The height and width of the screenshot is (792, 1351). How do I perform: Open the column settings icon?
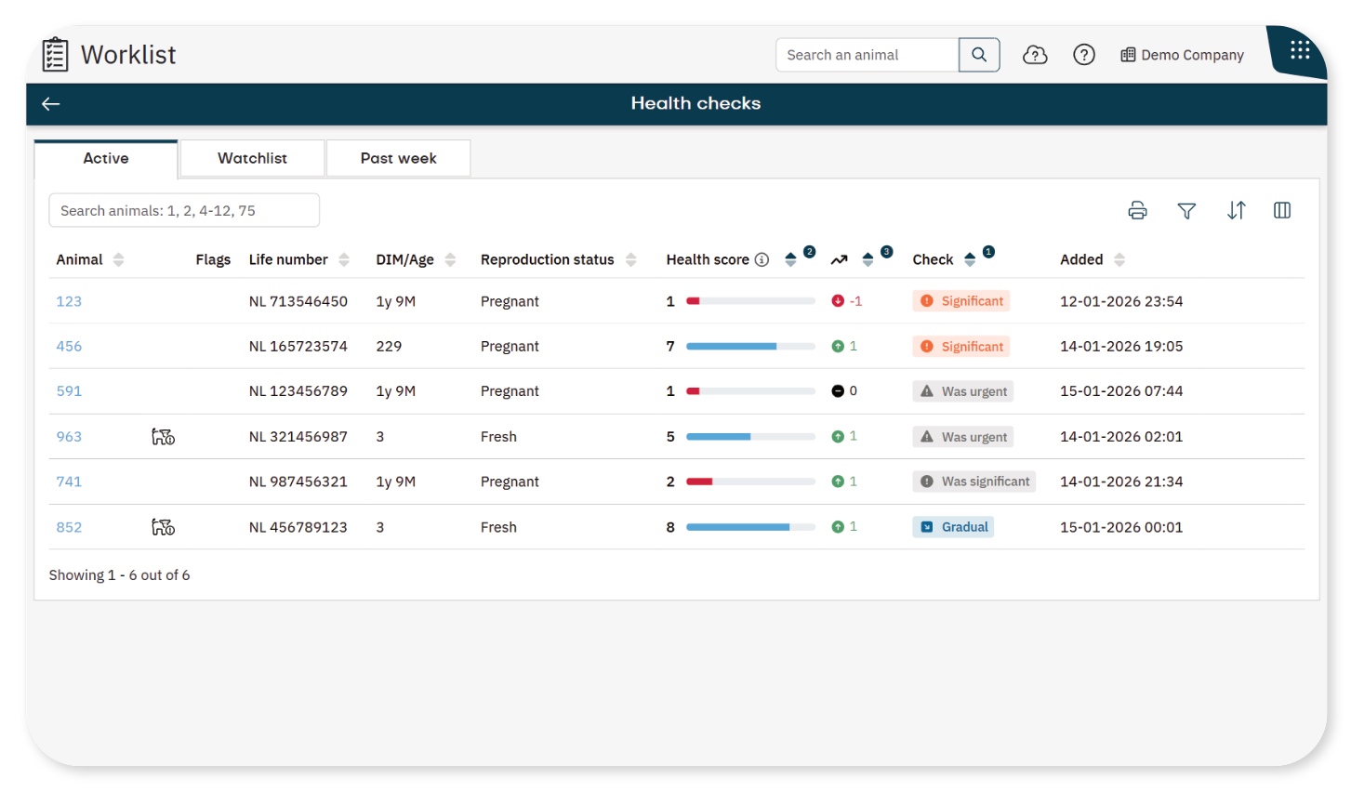point(1282,211)
